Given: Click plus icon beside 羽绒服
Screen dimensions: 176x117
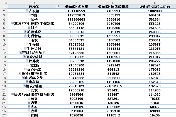Looking at the screenshot, I should tap(27, 65).
